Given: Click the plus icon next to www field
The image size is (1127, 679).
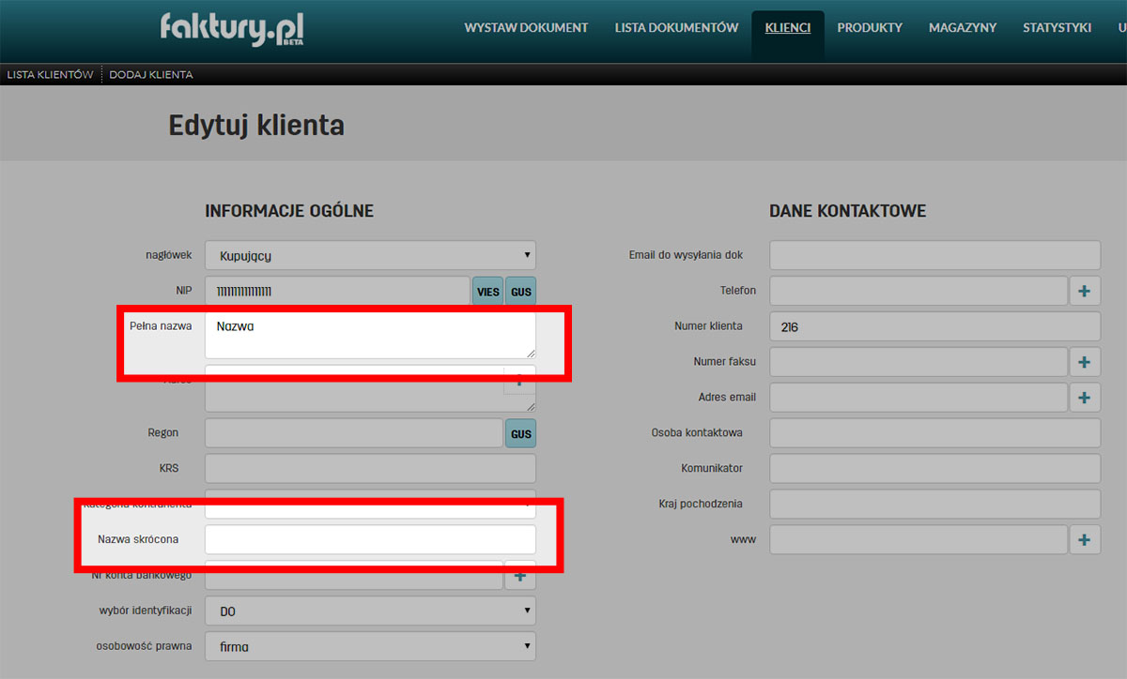Looking at the screenshot, I should (1084, 539).
